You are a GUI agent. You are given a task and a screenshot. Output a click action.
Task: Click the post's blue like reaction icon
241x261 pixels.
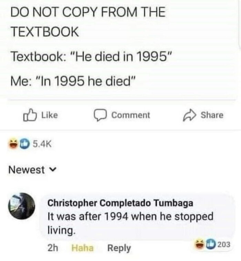(25, 144)
